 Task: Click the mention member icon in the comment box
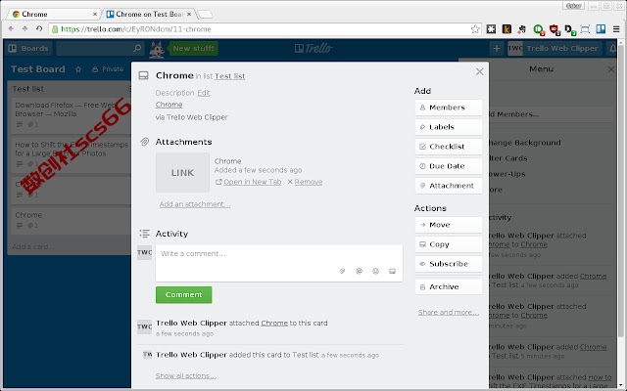click(360, 271)
